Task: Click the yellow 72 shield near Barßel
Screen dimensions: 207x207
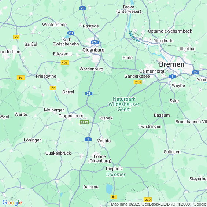Action: [16, 37]
